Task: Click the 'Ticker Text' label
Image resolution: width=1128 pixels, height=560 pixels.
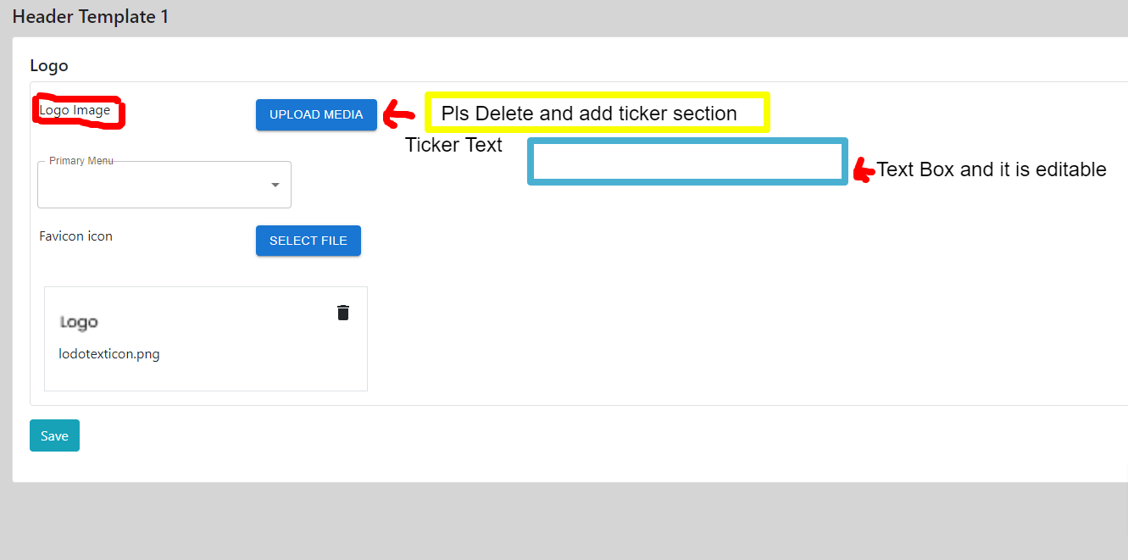Action: tap(453, 145)
